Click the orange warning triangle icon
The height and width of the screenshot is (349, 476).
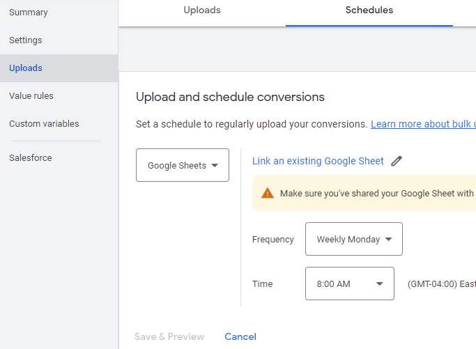267,194
